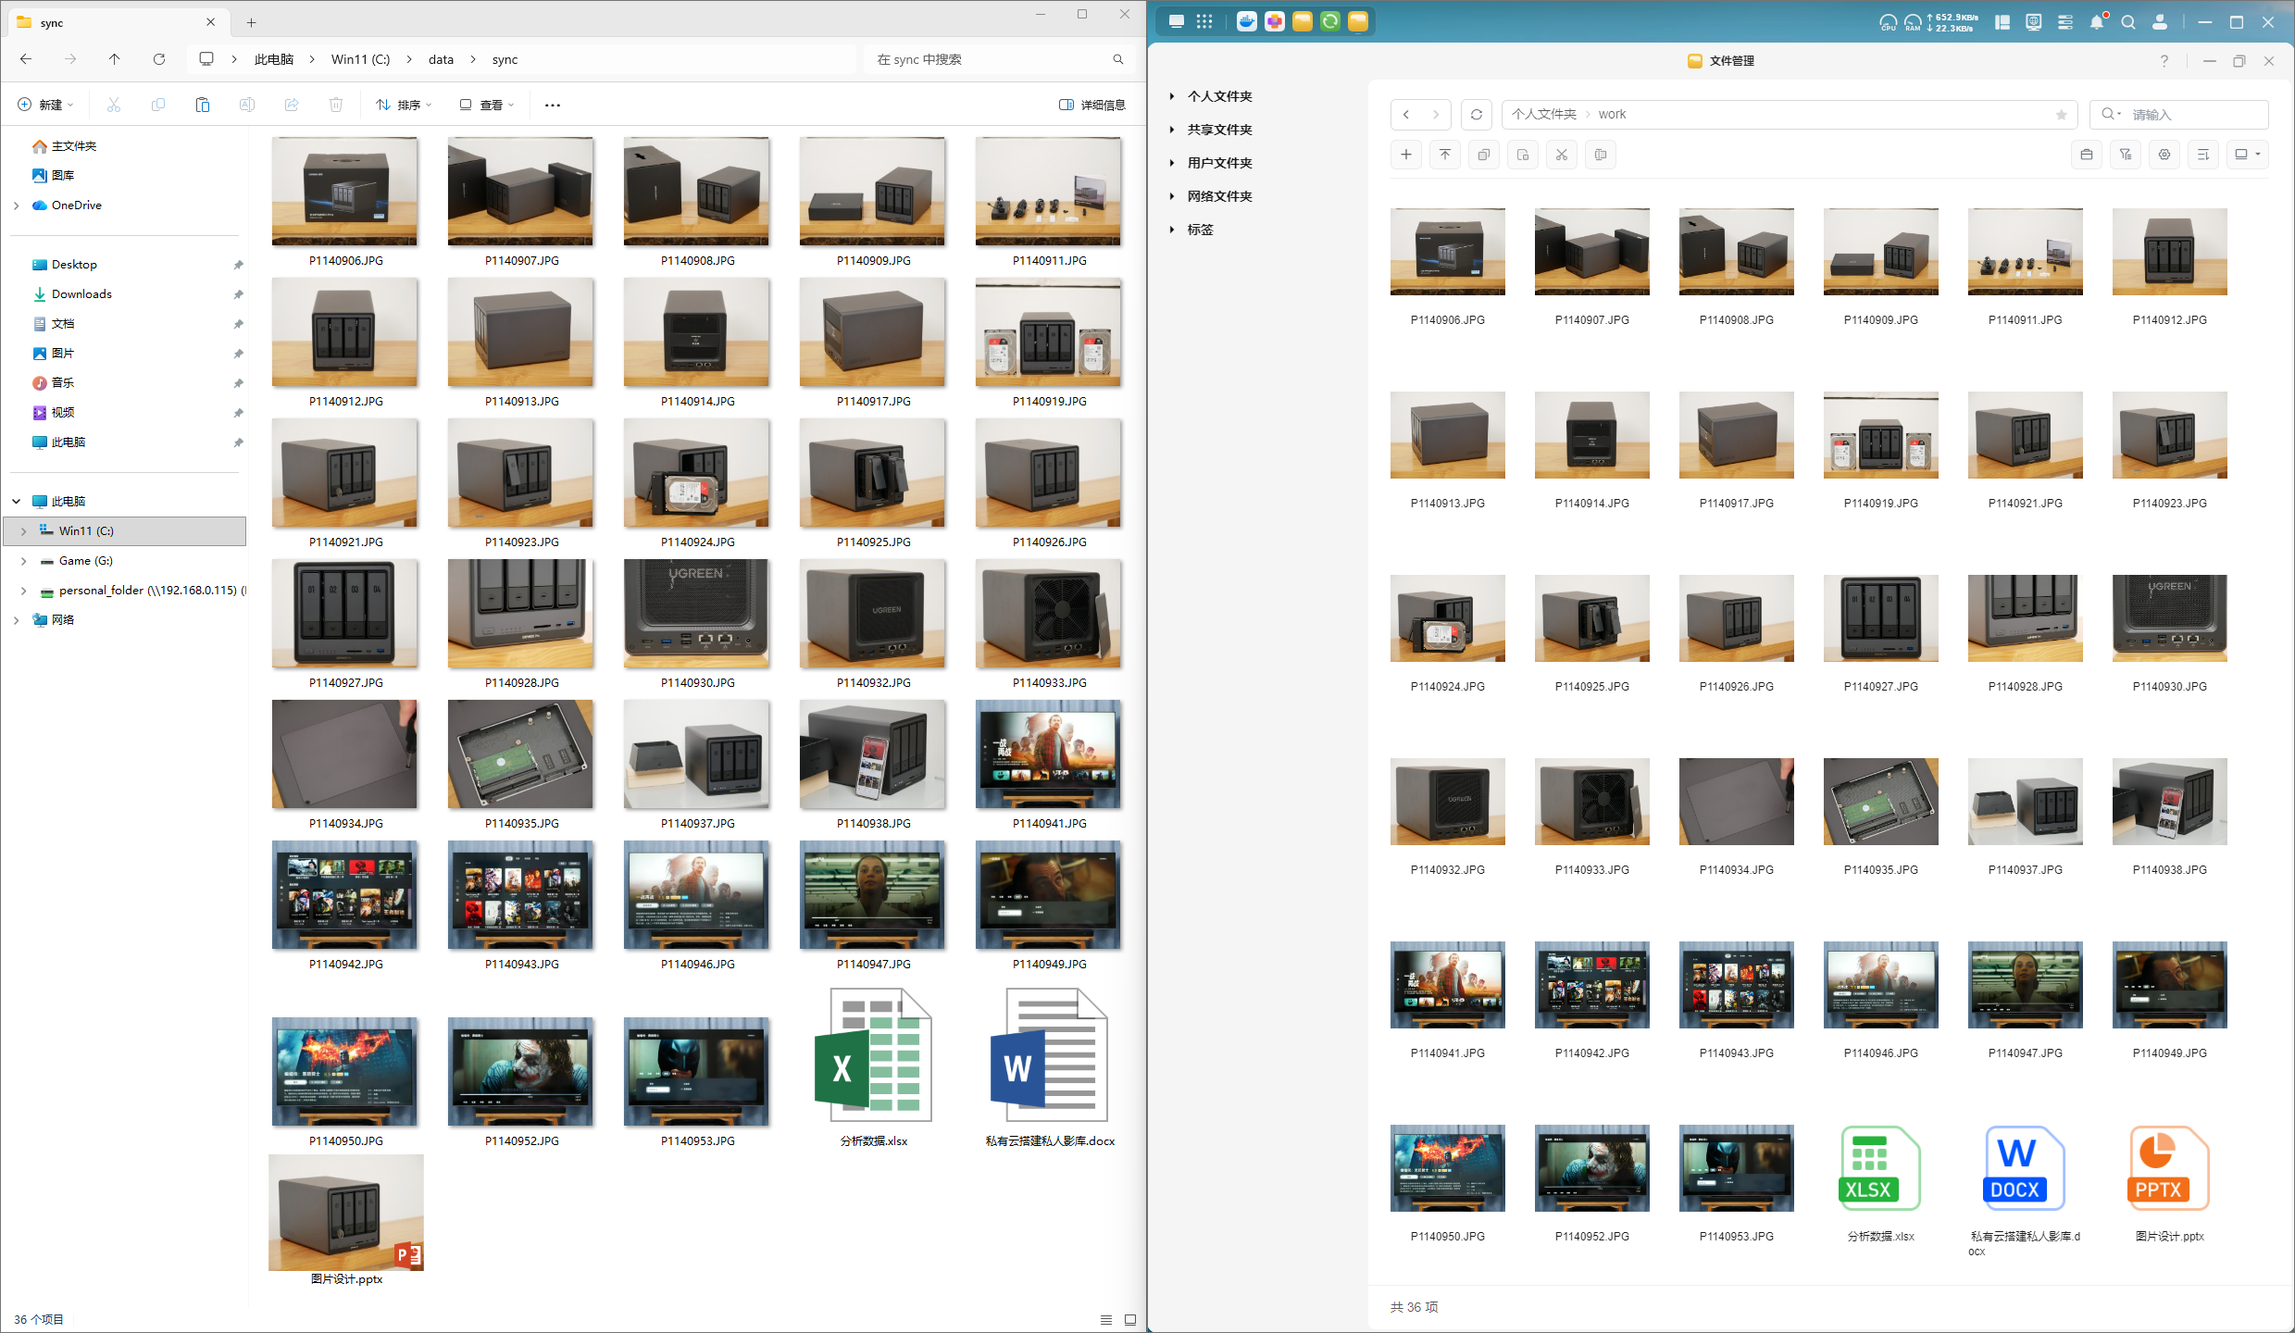2295x1333 pixels.
Task: Click the cut scissors icon in NAS toolbar
Action: tap(1561, 155)
